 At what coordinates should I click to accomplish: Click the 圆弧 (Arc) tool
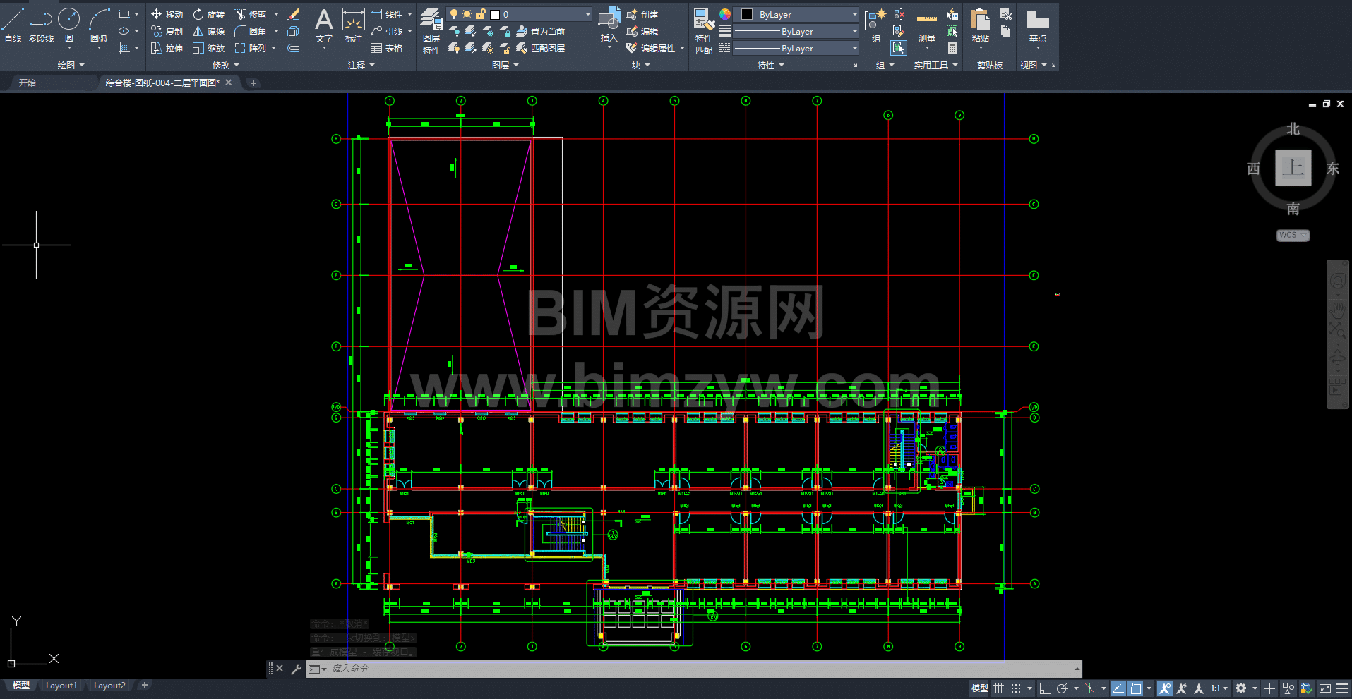pyautogui.click(x=99, y=25)
